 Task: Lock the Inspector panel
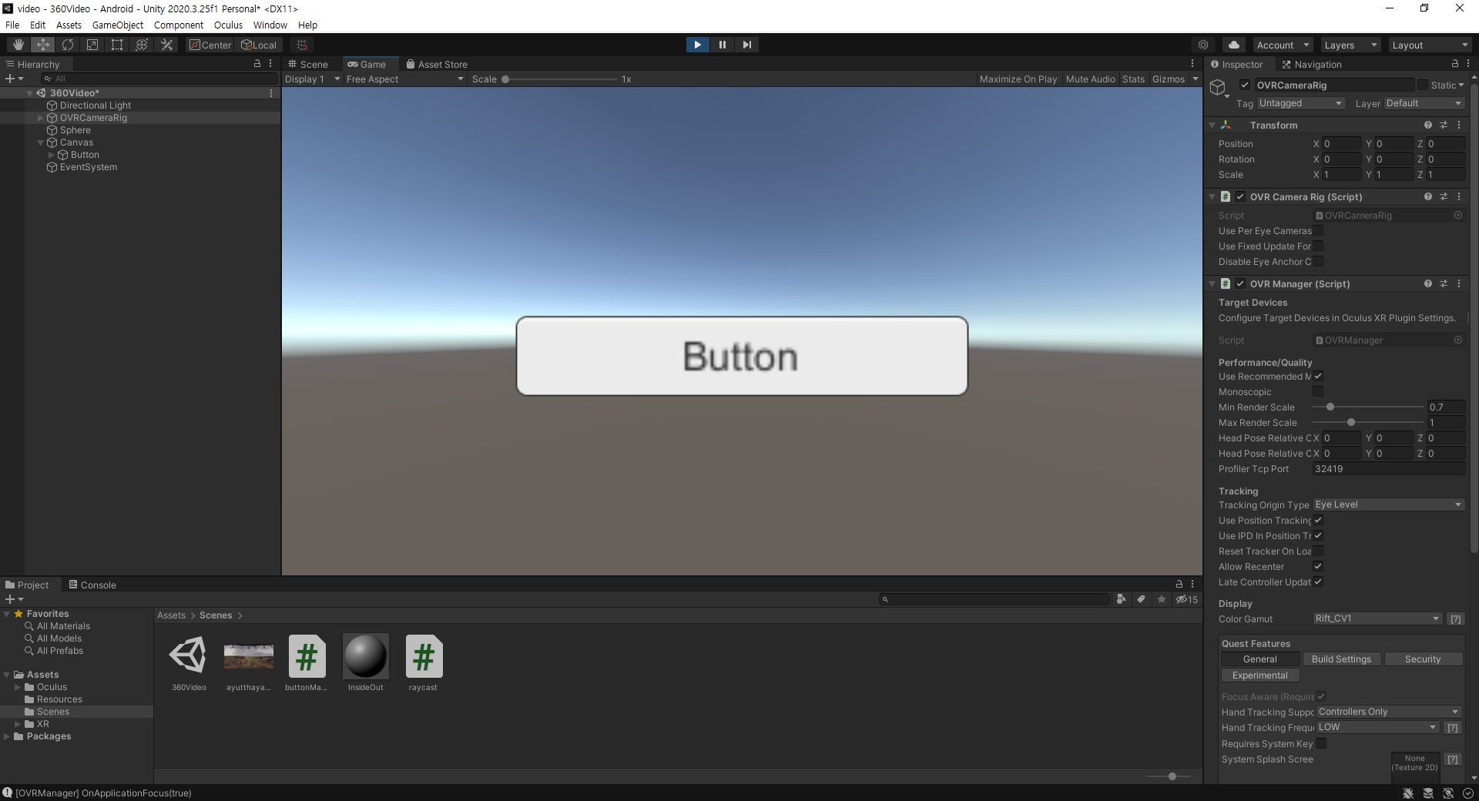[1455, 64]
